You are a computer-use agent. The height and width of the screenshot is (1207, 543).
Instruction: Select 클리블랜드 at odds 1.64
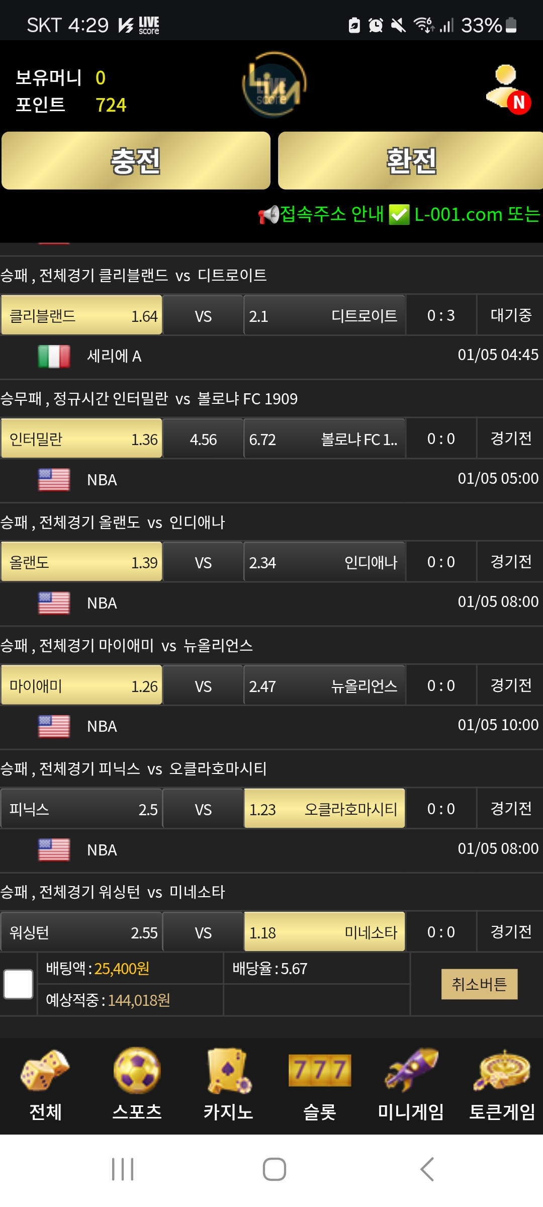pos(81,316)
